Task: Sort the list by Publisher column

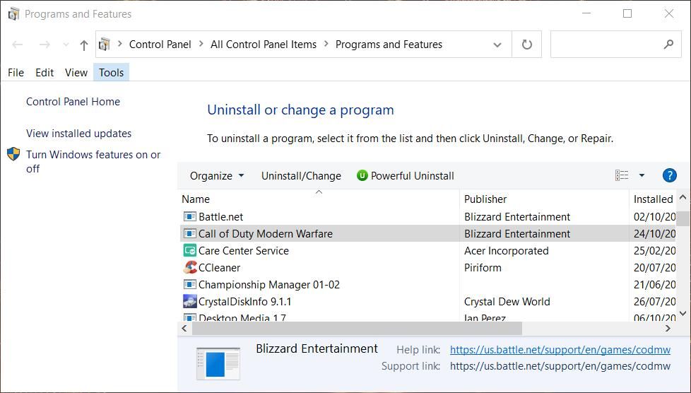Action: (x=485, y=199)
